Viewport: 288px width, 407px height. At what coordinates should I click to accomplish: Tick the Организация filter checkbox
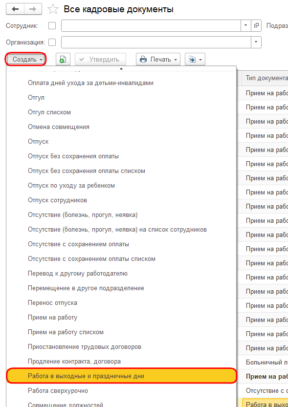[52, 43]
